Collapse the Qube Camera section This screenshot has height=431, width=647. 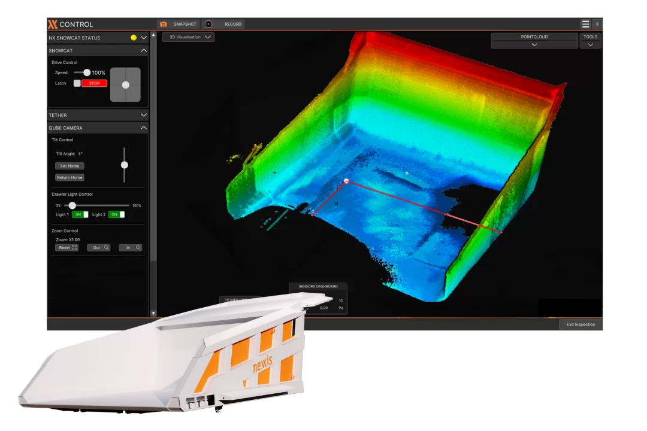click(x=143, y=128)
